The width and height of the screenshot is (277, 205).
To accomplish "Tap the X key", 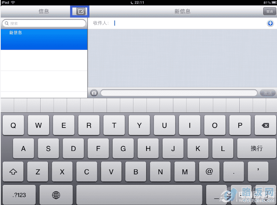I will 62,172.
